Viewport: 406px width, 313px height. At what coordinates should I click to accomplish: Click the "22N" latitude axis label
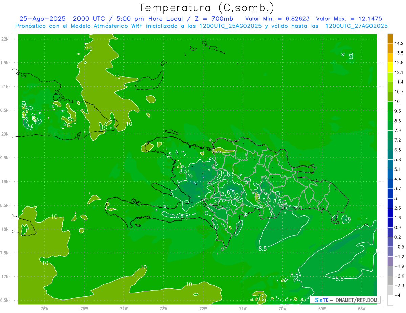5,39
